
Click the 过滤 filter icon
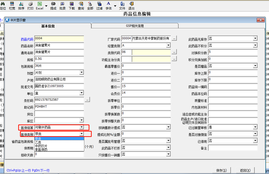pos(99,5)
